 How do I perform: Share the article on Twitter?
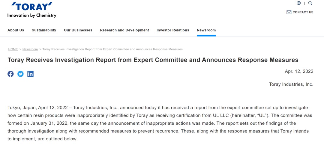[x=20, y=74]
